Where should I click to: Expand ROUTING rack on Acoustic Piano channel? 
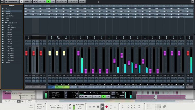tap(52, 6)
